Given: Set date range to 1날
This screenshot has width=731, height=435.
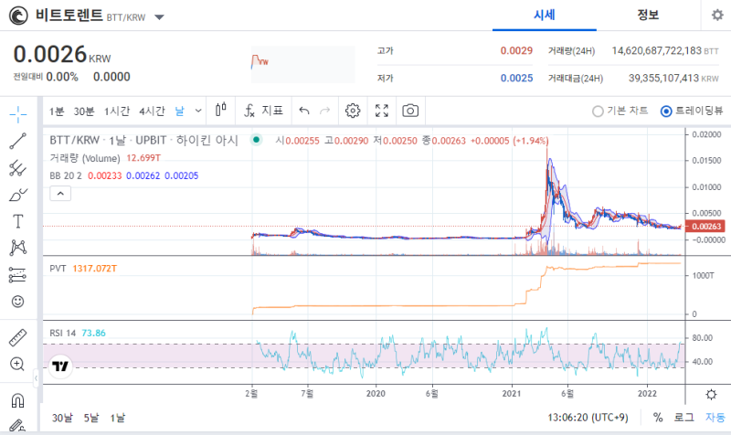Looking at the screenshot, I should click(x=118, y=418).
